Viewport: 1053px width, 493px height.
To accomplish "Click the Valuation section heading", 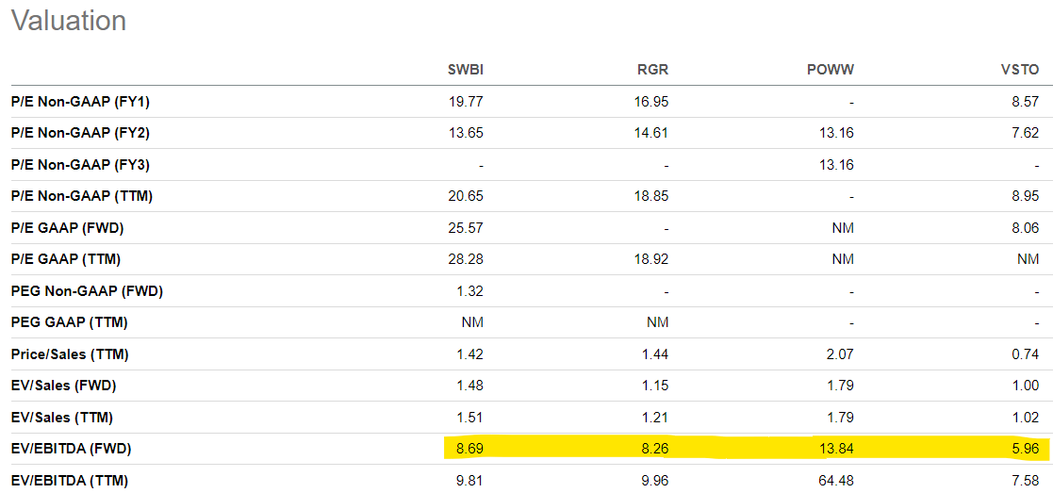I will (68, 21).
